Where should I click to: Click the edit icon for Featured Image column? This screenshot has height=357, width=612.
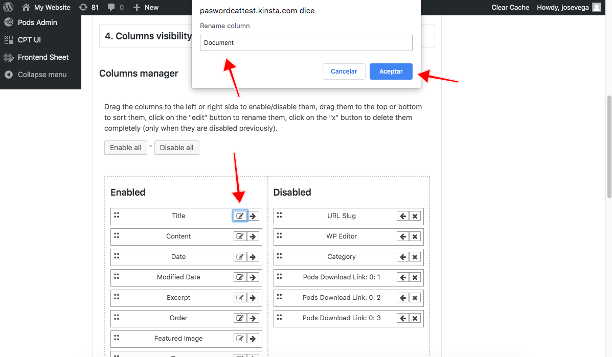click(x=239, y=338)
